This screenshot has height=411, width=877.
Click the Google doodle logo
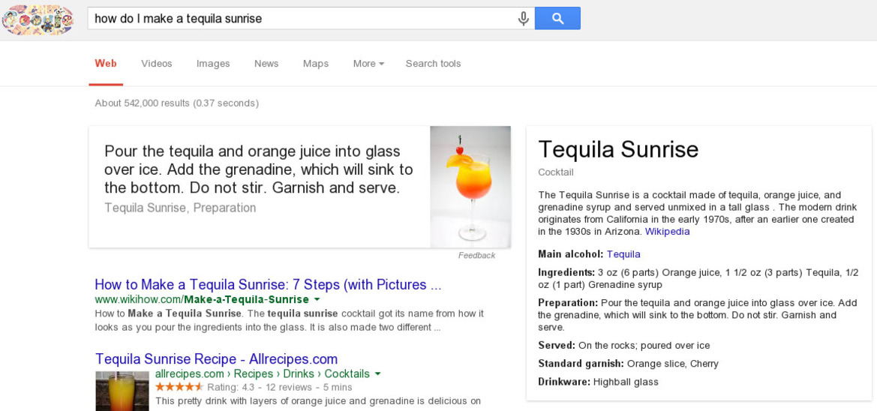(38, 19)
